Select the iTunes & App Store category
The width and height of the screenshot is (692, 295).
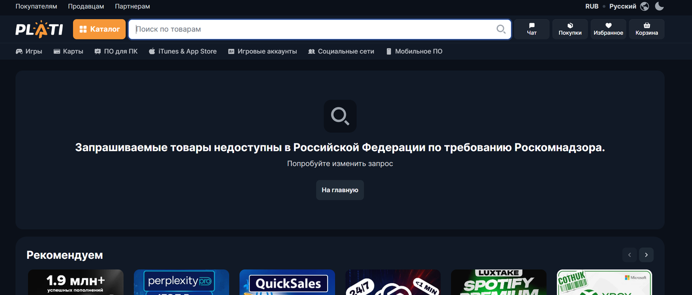point(183,51)
